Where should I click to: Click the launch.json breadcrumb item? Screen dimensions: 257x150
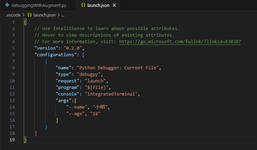pos(44,15)
